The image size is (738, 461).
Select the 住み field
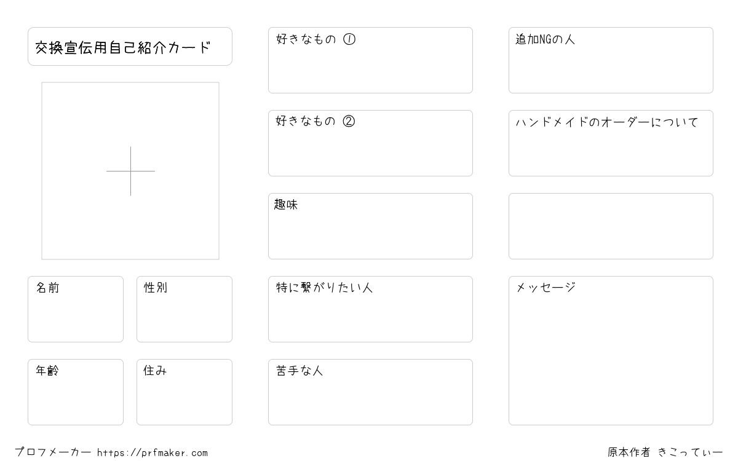point(184,392)
